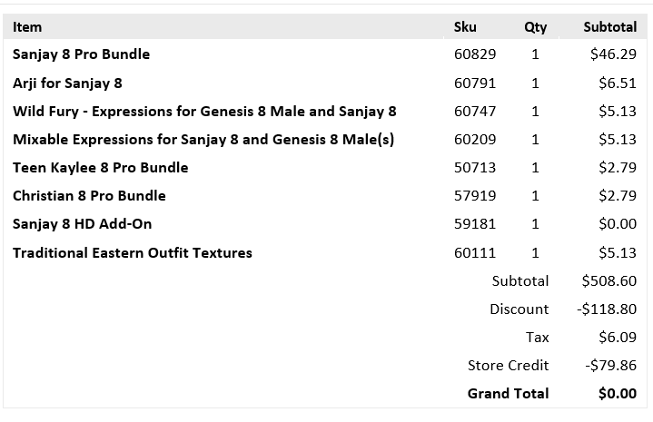Click the $46.29 subtotal price
Viewport: 653px width, 422px height.
click(x=613, y=54)
